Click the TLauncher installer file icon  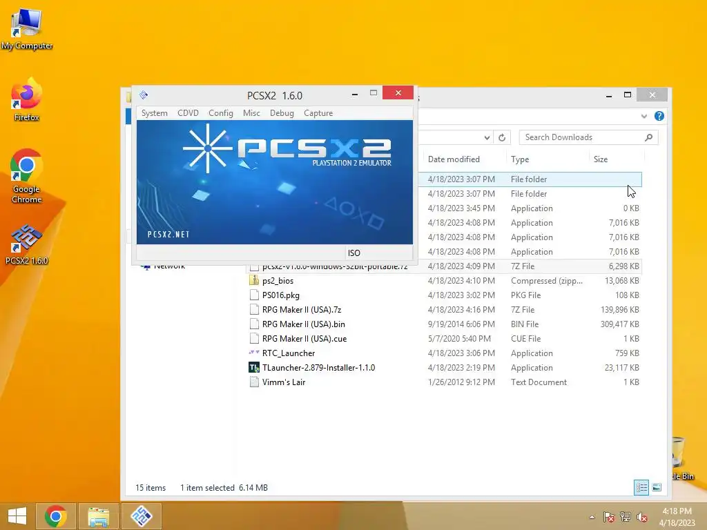254,367
